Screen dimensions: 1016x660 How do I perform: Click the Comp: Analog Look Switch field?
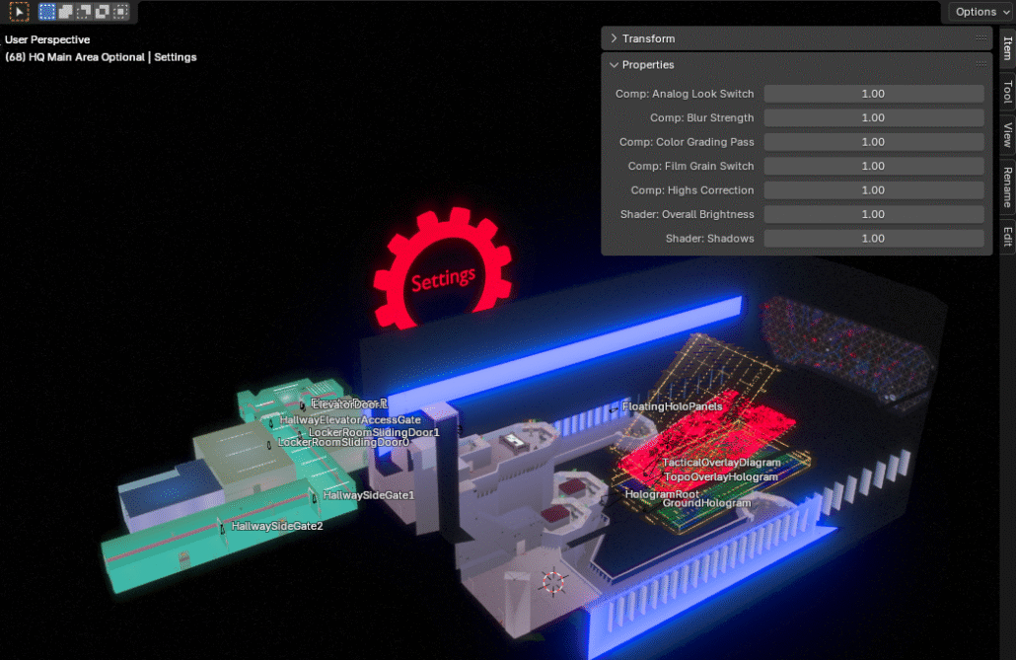pos(873,94)
